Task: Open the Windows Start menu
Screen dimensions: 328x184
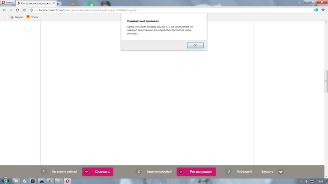Action: [6, 181]
